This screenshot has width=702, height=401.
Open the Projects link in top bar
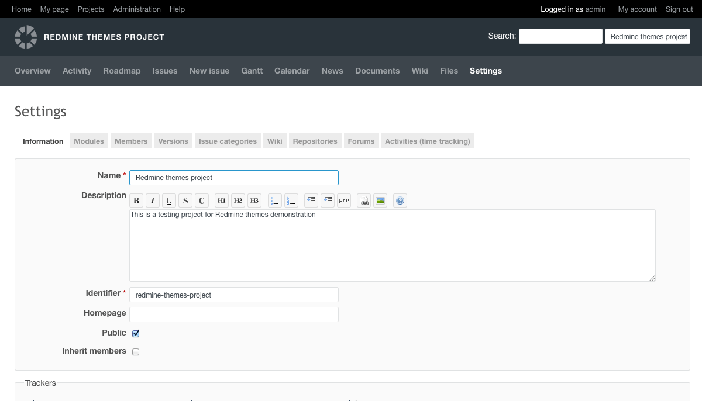[x=91, y=9]
